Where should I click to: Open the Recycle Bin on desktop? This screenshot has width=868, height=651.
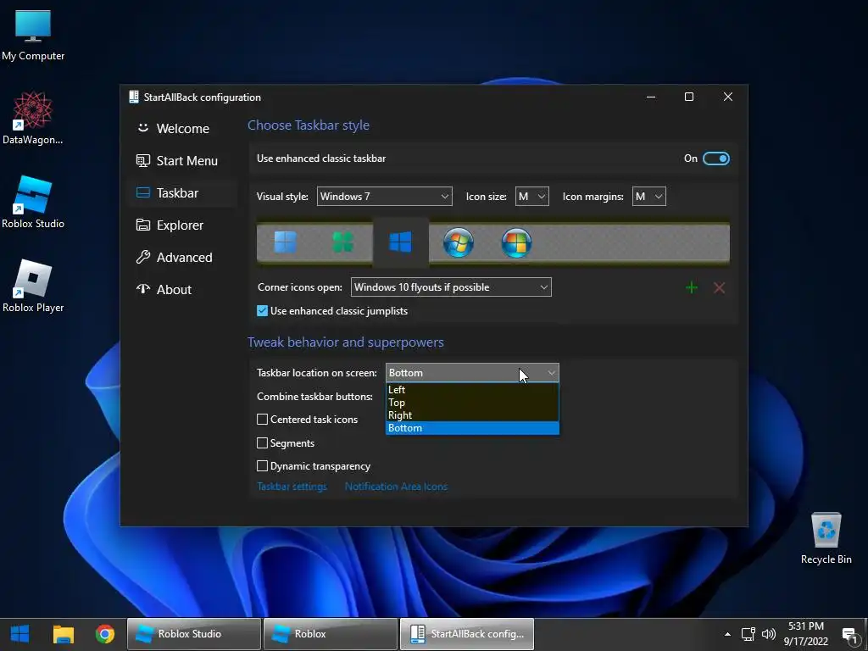pyautogui.click(x=826, y=537)
